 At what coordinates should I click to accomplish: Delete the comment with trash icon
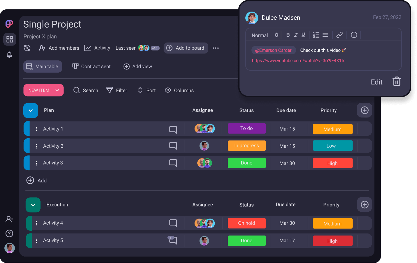tap(397, 82)
